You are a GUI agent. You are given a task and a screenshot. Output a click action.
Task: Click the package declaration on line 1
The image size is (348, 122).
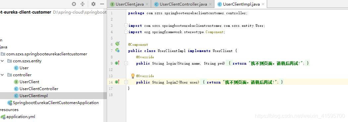(x=188, y=13)
